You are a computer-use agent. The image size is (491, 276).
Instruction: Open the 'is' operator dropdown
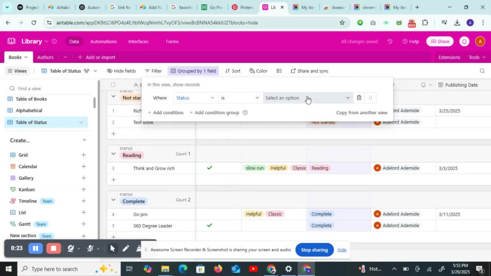click(240, 98)
